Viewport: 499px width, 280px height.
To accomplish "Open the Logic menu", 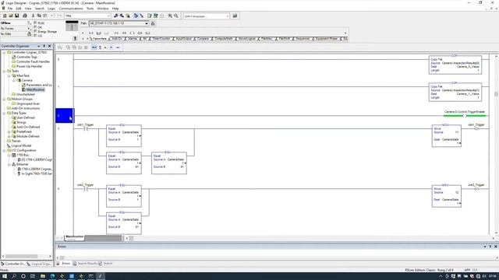I will tap(51, 9).
